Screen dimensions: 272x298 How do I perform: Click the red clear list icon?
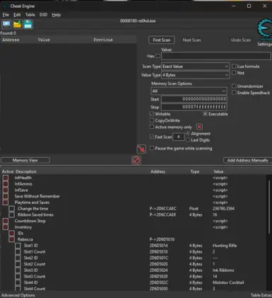coord(136,160)
